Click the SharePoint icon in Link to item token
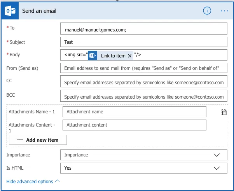The height and width of the screenshot is (191, 234). (x=93, y=56)
